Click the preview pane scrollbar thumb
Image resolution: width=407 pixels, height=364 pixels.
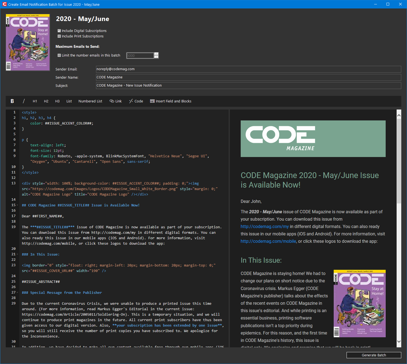[399, 161]
